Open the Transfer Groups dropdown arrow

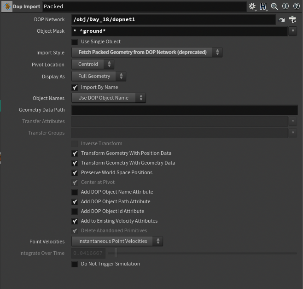[293, 133]
